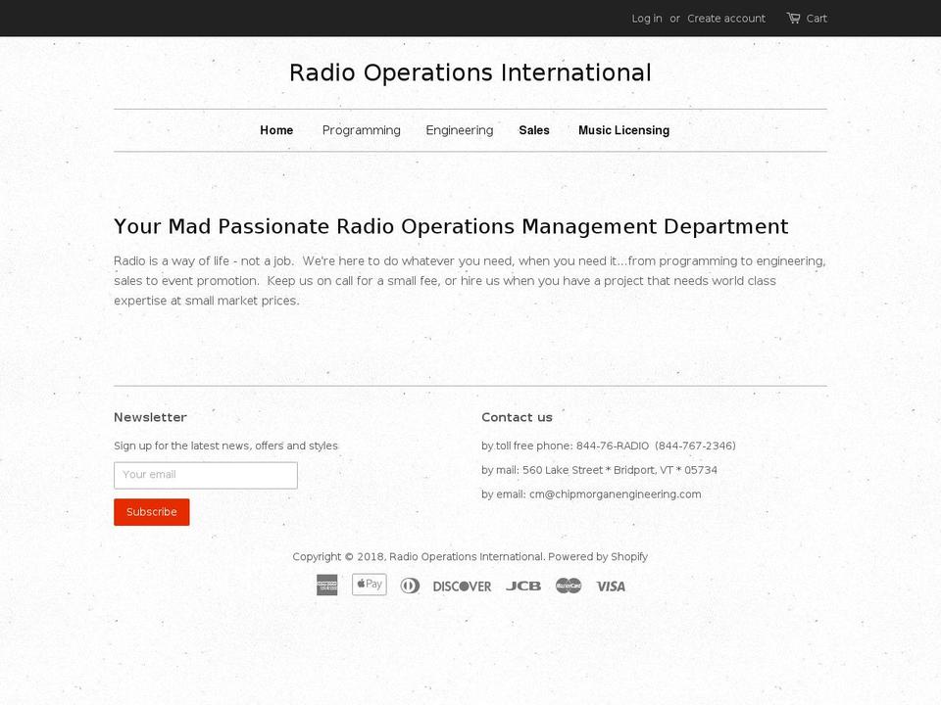Click the Your email input field

[x=206, y=475]
